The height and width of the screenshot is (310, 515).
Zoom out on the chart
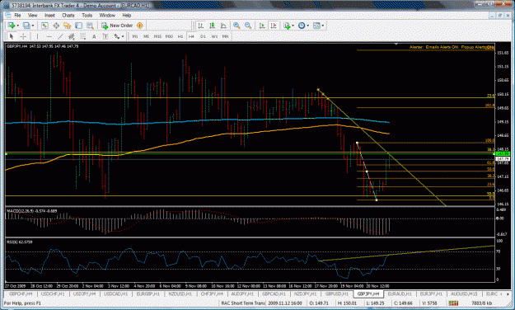[x=248, y=26]
